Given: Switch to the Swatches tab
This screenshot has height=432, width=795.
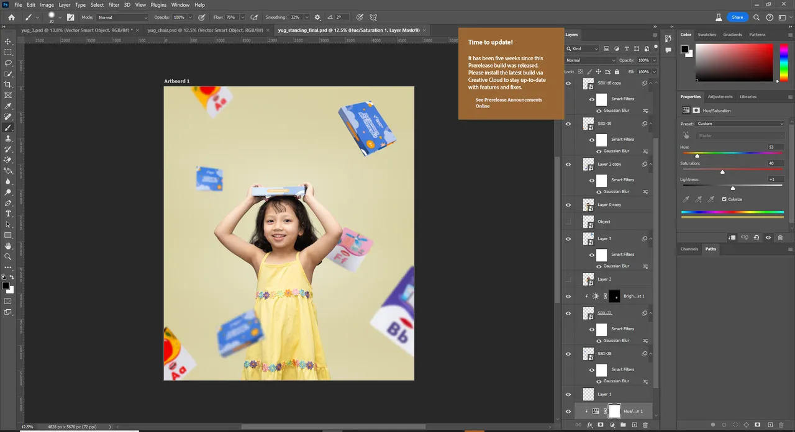Looking at the screenshot, I should (707, 35).
